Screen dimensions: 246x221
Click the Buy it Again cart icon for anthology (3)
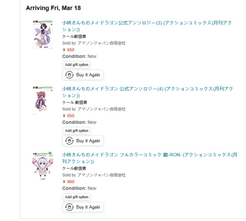(69, 75)
